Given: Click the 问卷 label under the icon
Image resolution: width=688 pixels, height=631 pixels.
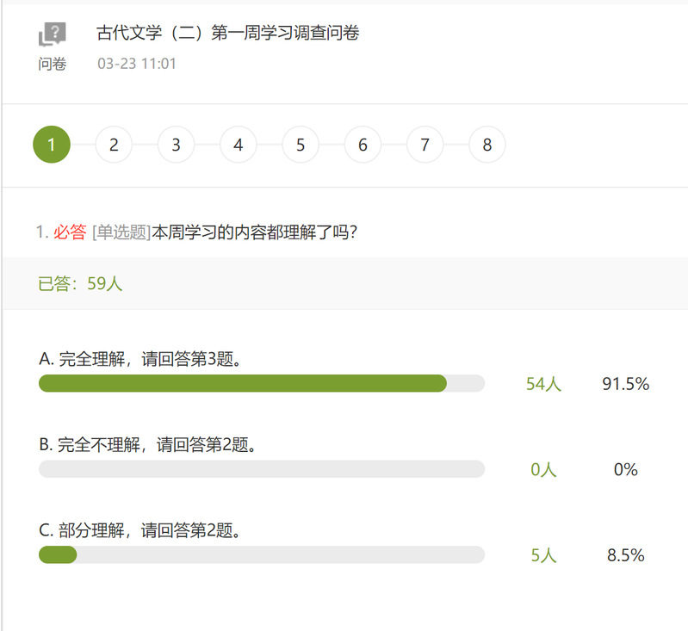Looking at the screenshot, I should 52,64.
